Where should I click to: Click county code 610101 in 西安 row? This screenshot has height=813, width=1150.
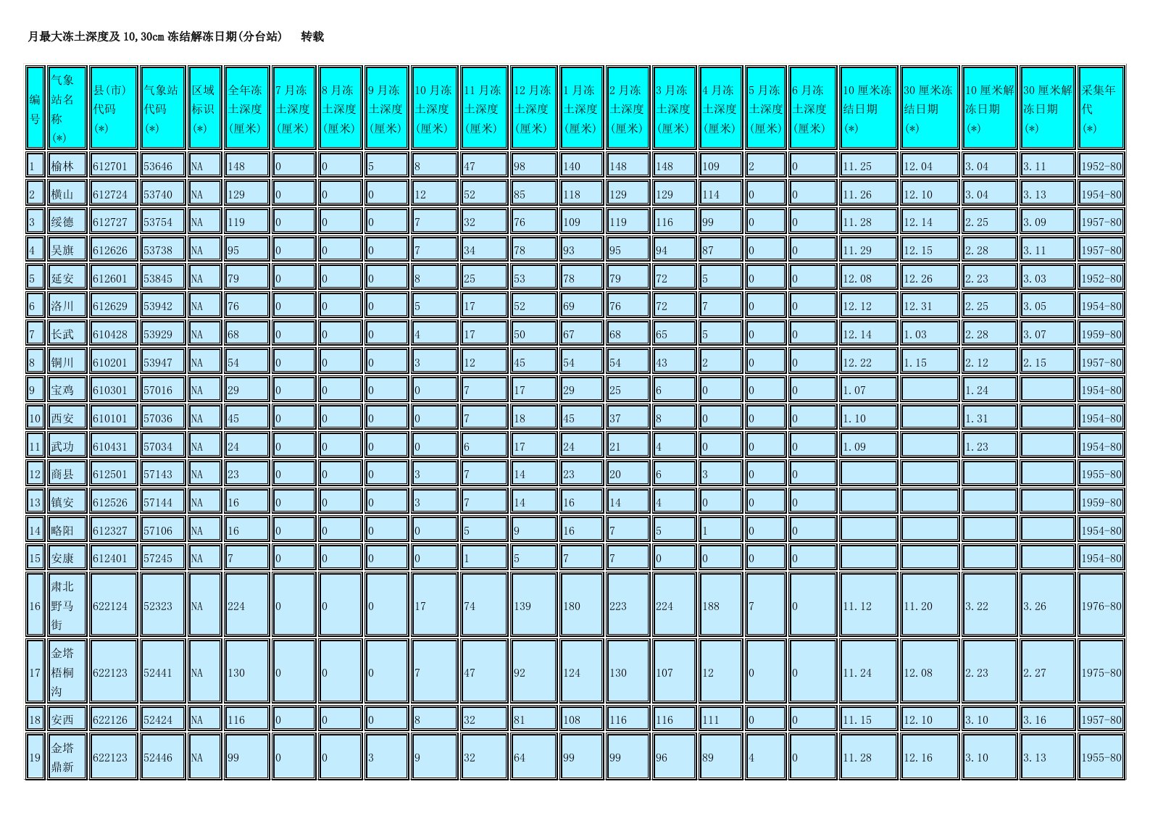point(110,418)
